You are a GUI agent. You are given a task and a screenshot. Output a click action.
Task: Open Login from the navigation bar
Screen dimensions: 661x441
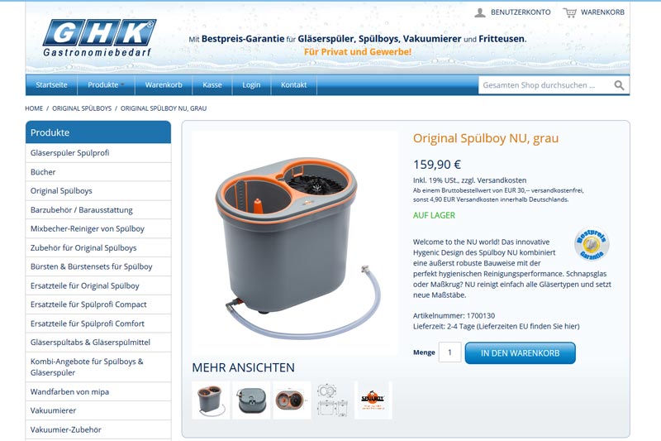click(251, 85)
